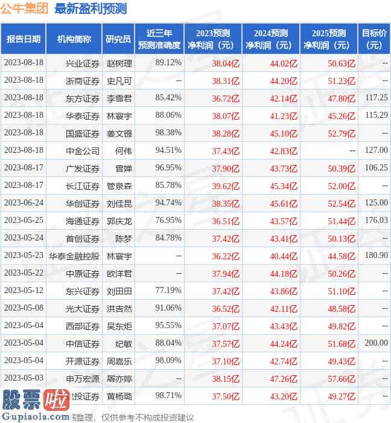The height and width of the screenshot is (423, 391).
Task: Click the 目标价 column header
Action: click(374, 39)
